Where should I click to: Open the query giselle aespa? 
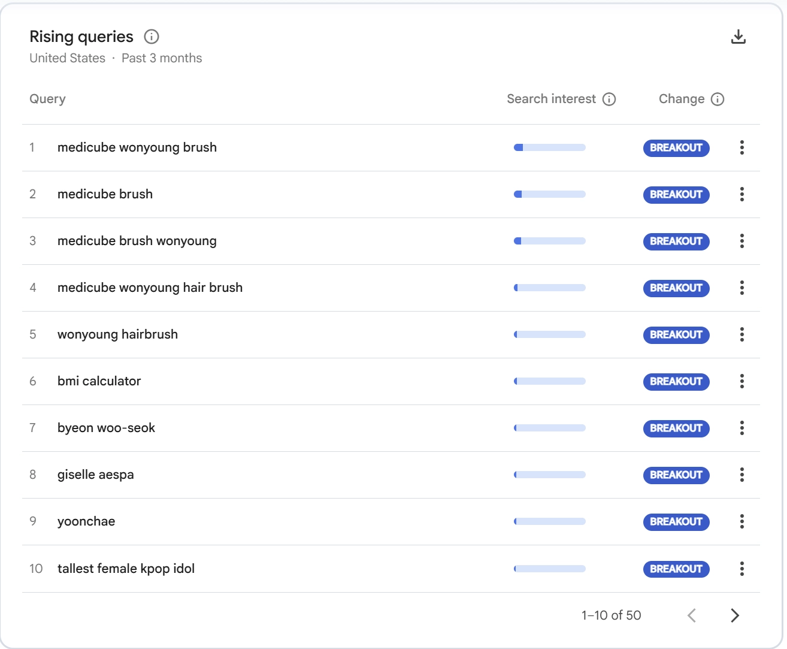click(95, 475)
